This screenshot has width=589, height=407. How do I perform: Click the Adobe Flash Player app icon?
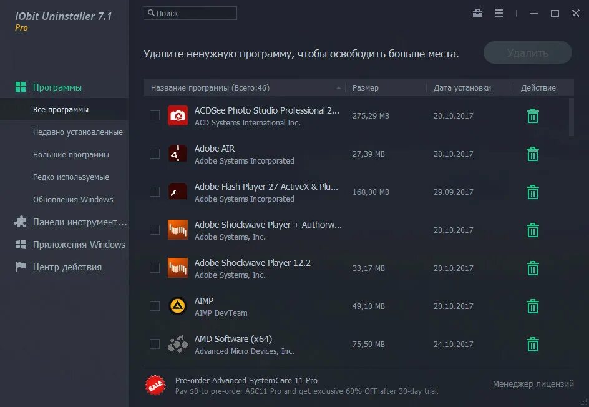178,192
